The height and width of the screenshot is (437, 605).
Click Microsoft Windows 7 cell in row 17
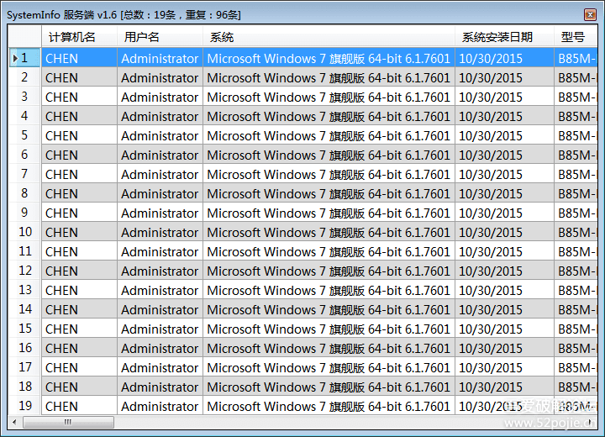pyautogui.click(x=329, y=367)
